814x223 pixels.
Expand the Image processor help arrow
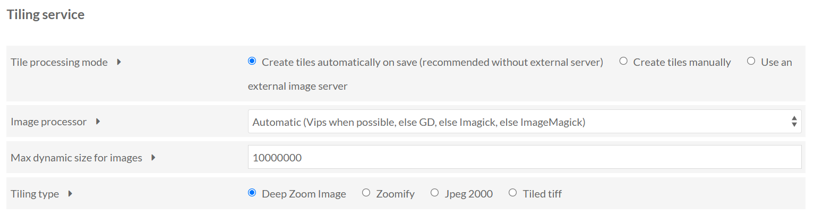98,122
